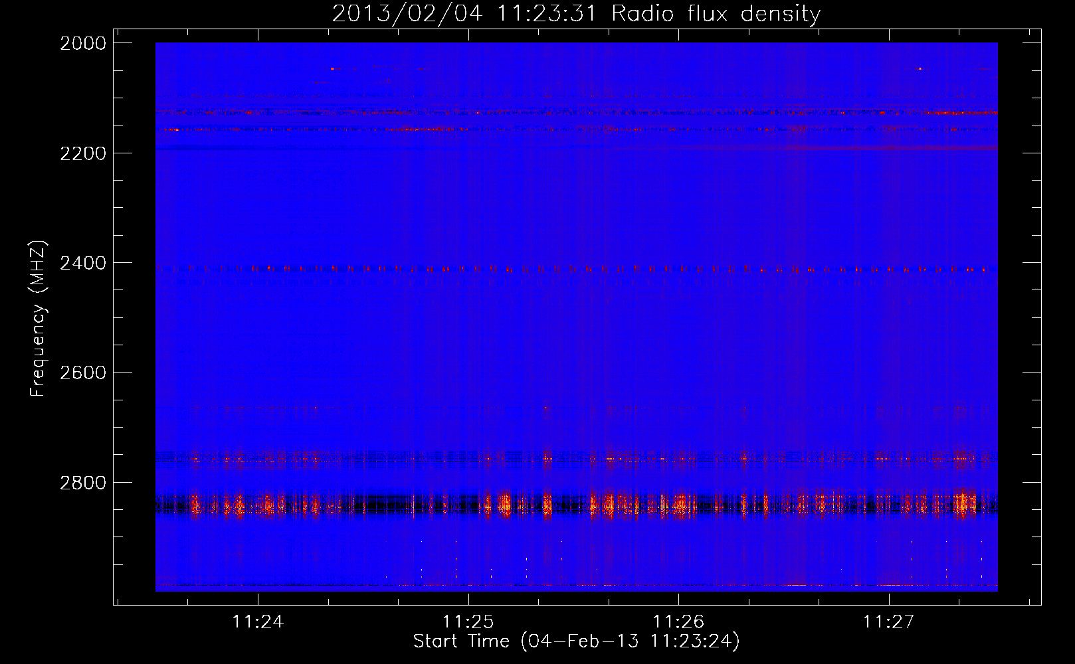The image size is (1075, 664).
Task: Click the 11:25 time tick label
Action: 468,622
